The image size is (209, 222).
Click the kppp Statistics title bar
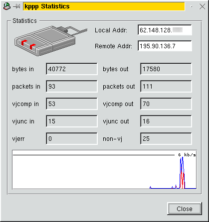coord(104,6)
